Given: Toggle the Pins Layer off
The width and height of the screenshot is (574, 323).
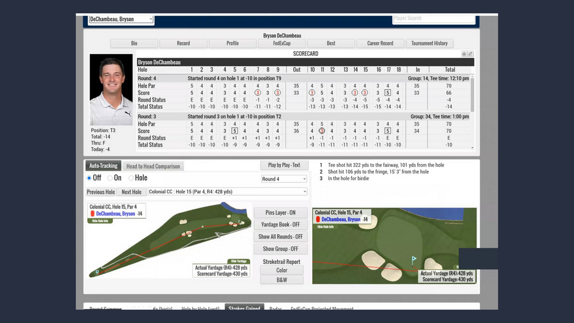Looking at the screenshot, I should pos(281,213).
